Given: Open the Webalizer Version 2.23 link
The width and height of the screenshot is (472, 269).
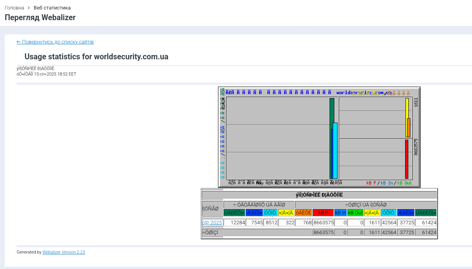Looking at the screenshot, I should coord(64,252).
